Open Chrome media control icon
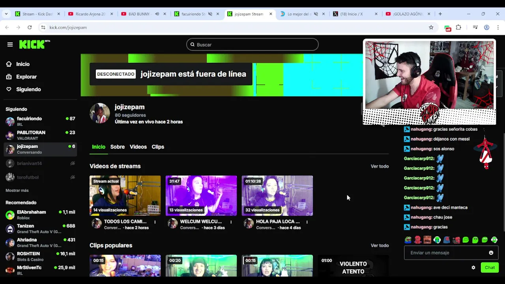 tap(475, 27)
